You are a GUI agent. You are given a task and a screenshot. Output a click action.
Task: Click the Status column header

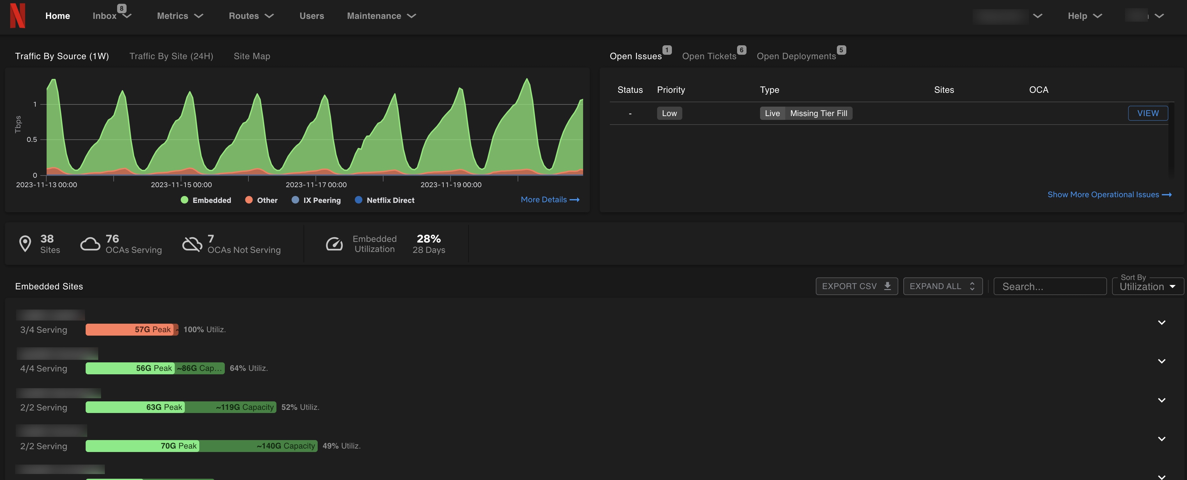point(630,90)
